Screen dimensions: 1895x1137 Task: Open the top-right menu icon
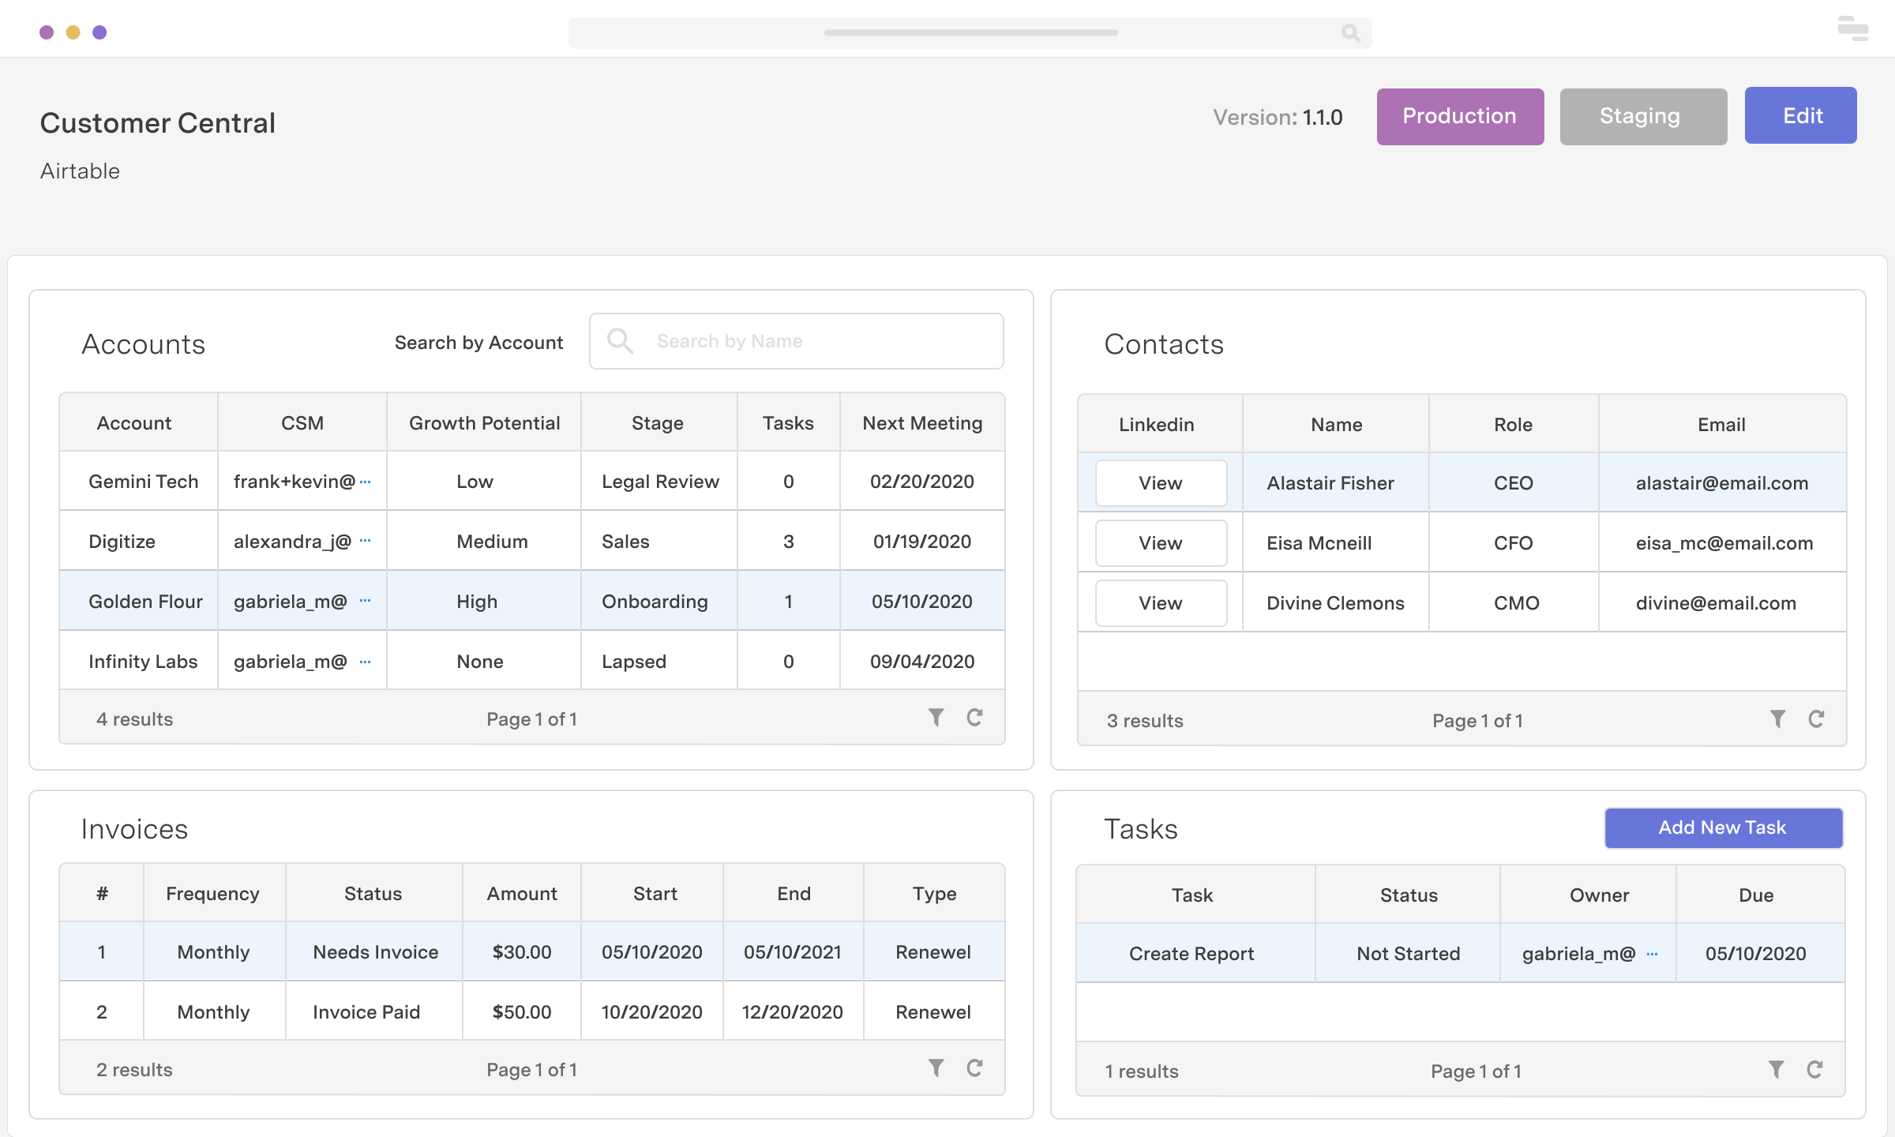pyautogui.click(x=1852, y=28)
